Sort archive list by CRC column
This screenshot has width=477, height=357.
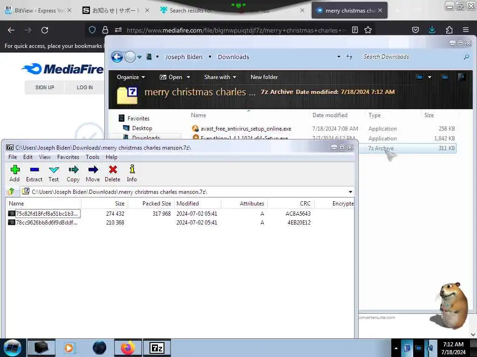(291, 204)
